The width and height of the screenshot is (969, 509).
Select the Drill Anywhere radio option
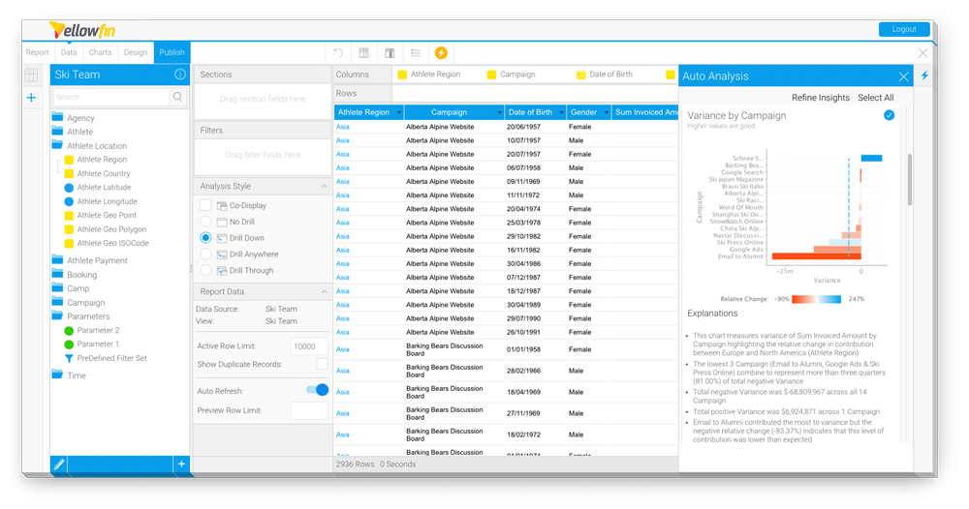(205, 254)
